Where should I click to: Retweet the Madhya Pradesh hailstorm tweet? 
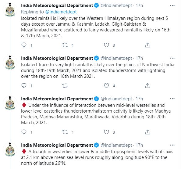coord(65,132)
